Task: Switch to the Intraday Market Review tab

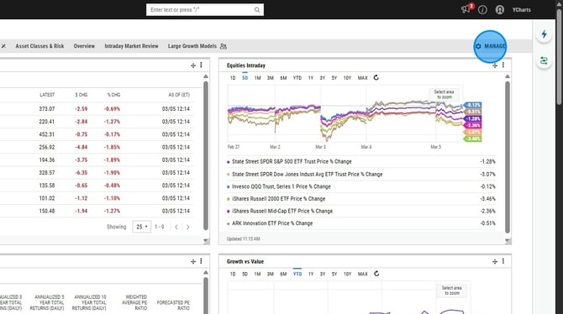Action: click(x=131, y=46)
